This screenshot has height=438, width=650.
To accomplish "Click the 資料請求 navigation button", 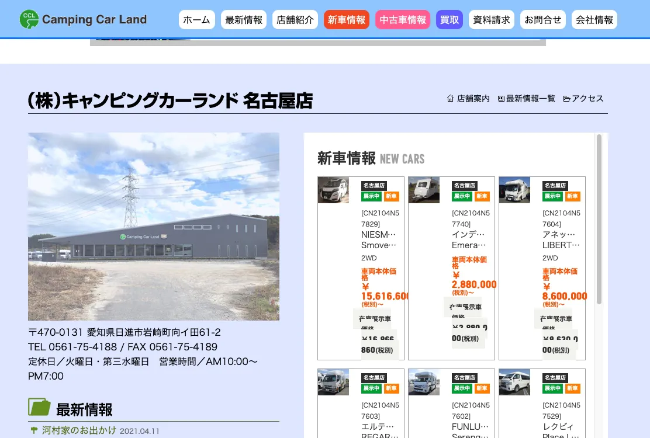I will coord(492,19).
